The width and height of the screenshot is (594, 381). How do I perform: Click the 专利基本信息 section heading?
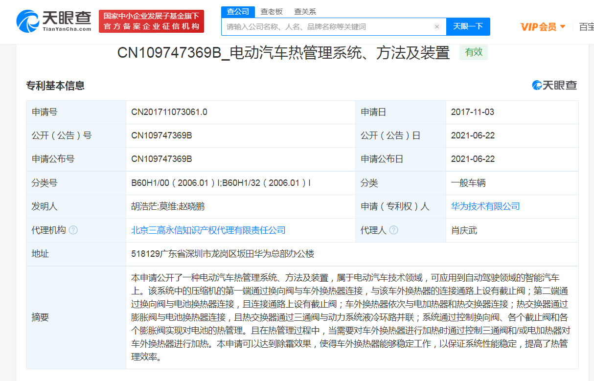tap(55, 86)
